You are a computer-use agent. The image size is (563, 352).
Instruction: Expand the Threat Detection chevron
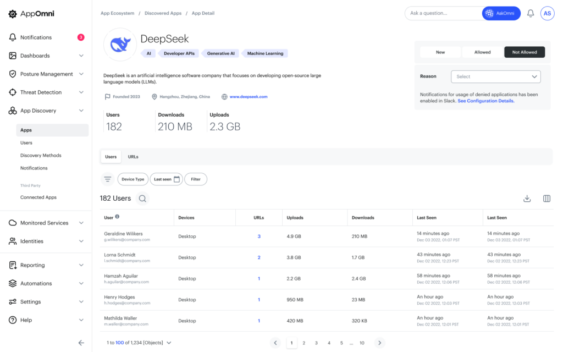pyautogui.click(x=81, y=92)
